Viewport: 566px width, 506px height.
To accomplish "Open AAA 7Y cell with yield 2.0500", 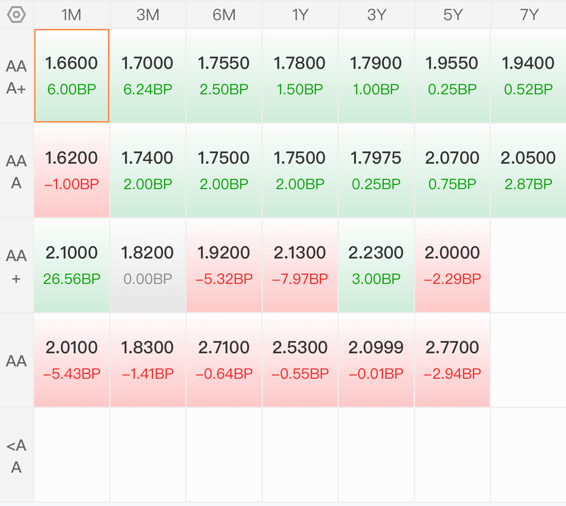I will pos(529,171).
